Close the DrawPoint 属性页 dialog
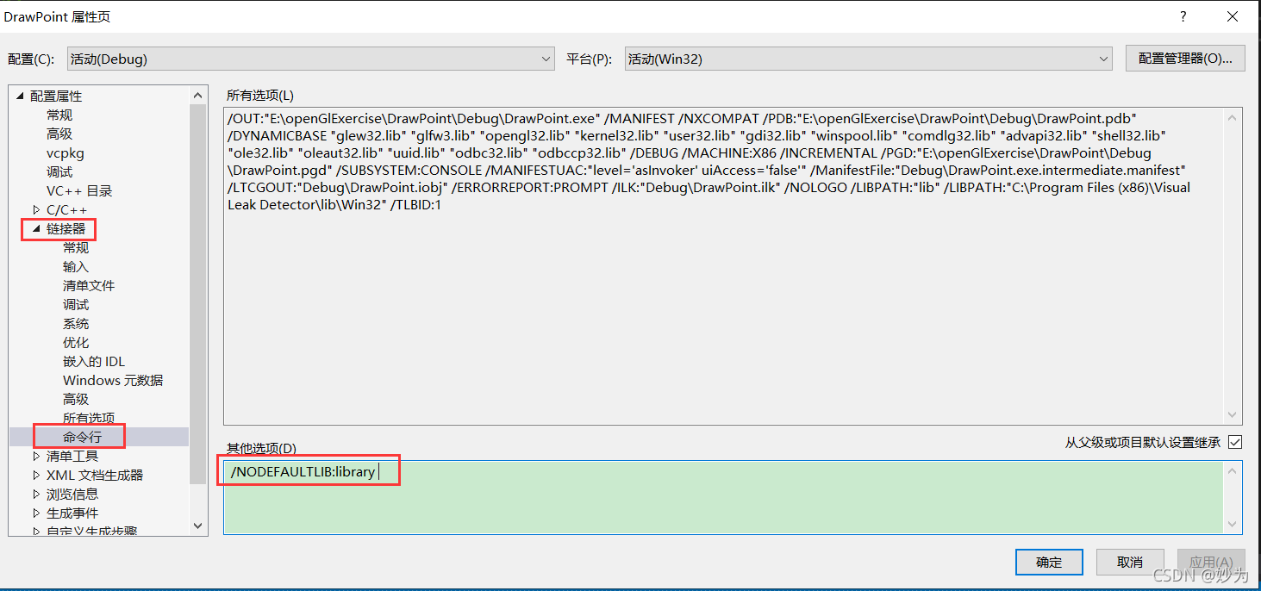Screen dimensions: 1261x591 click(1233, 16)
